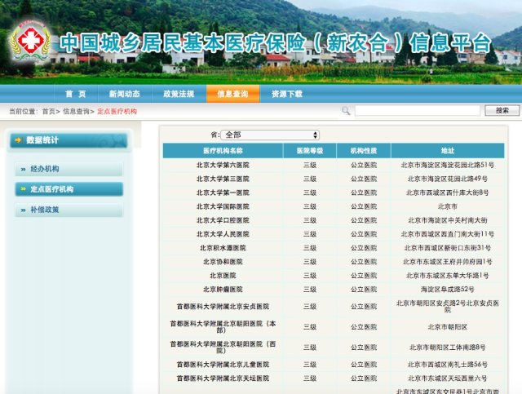Image resolution: width=522 pixels, height=394 pixels.
Task: Select 首都医科大学附属北京天坛医院 row name
Action: coord(223,379)
